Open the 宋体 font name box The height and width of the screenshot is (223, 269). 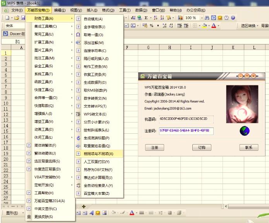click(15, 26)
